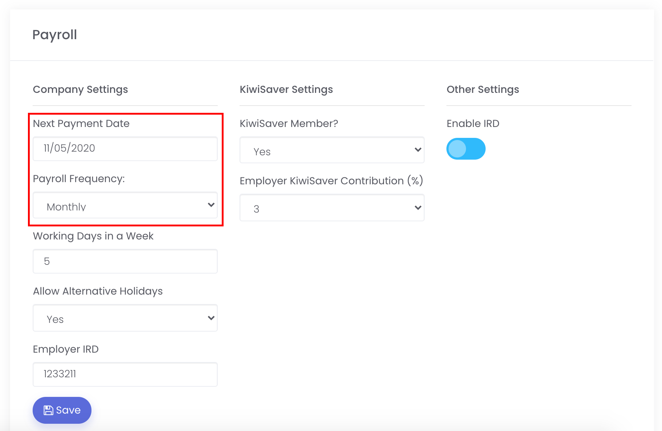Open the Payroll Frequency dropdown
Viewport: 662px width, 431px height.
point(125,205)
